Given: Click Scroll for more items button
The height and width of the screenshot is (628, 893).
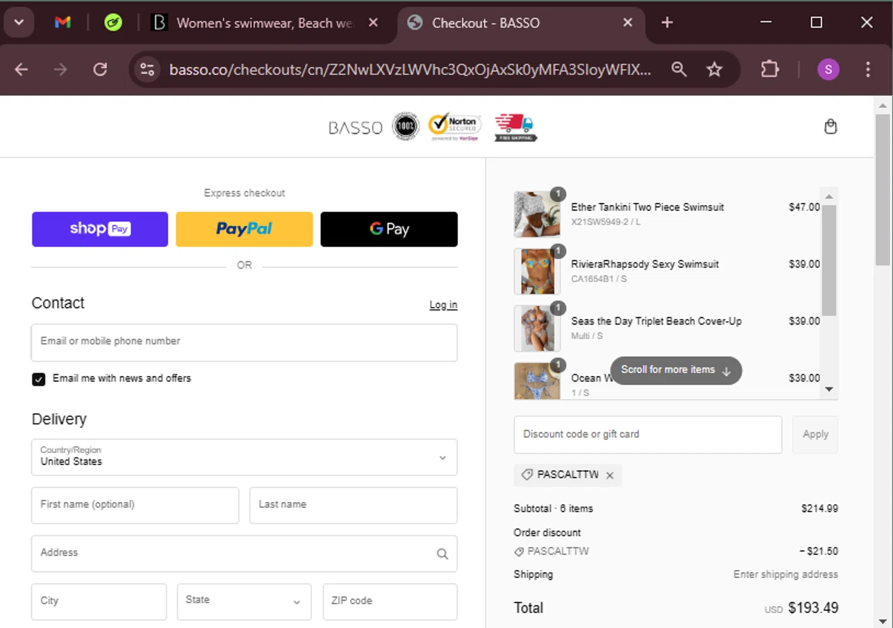Looking at the screenshot, I should (x=676, y=370).
